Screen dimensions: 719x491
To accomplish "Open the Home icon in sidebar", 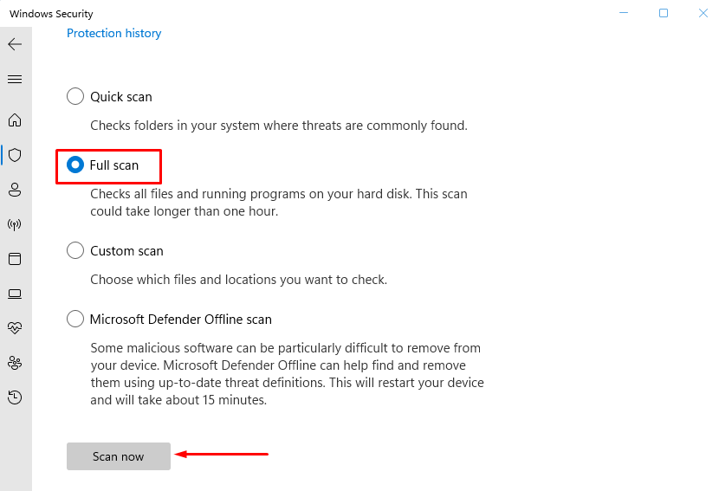I will point(15,120).
